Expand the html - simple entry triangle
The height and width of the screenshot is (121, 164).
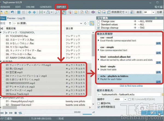pyautogui.click(x=98, y=69)
